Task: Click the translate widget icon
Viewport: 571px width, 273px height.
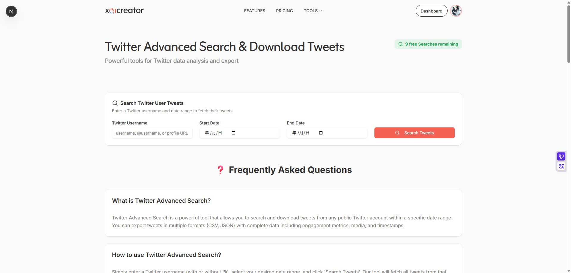Action: (x=561, y=166)
